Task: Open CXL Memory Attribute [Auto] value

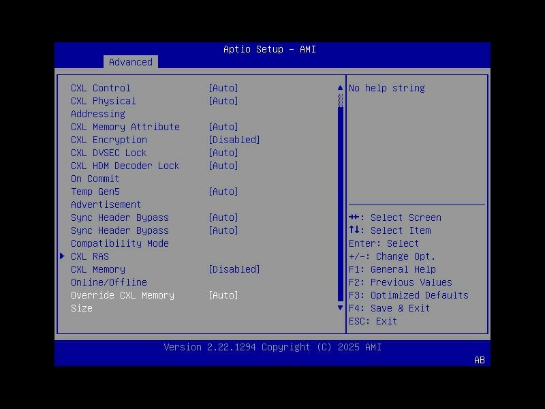Action: [223, 127]
